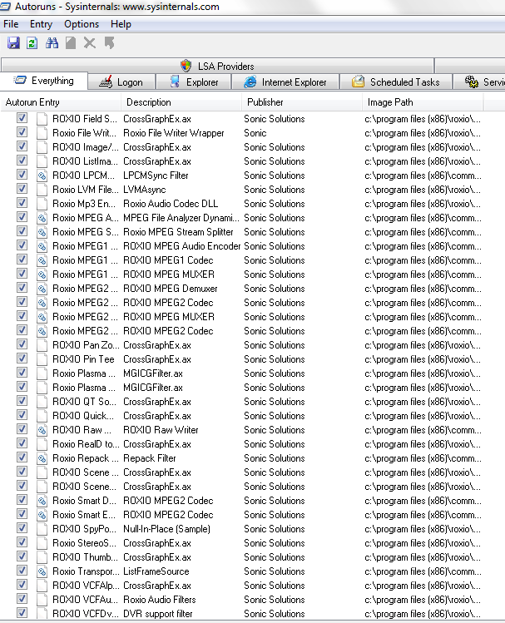The width and height of the screenshot is (505, 623).
Task: Select the ROXIO Raw Writer description
Action: [x=161, y=430]
